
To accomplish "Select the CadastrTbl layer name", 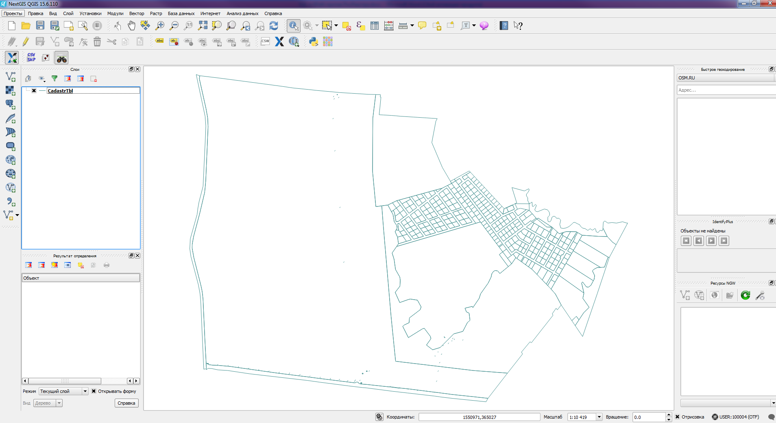I will 60,91.
